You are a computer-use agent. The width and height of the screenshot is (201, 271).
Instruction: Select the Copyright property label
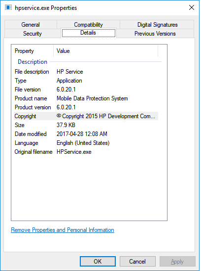25,116
